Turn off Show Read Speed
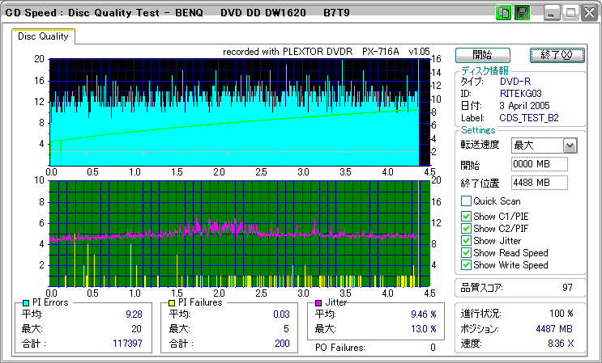602x363 pixels. click(466, 252)
